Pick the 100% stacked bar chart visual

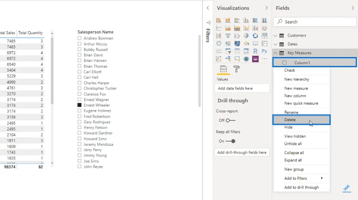tap(255, 20)
